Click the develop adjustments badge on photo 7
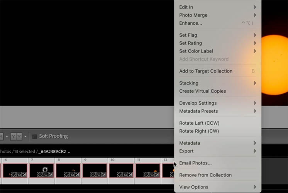This screenshot has height=193, width=288. point(51,174)
